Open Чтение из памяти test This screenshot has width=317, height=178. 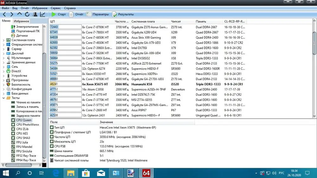point(28,102)
